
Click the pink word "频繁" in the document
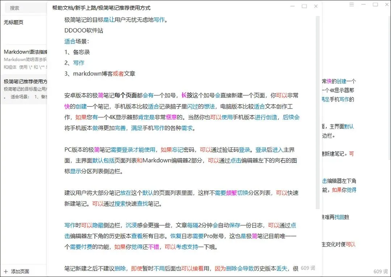(231, 193)
